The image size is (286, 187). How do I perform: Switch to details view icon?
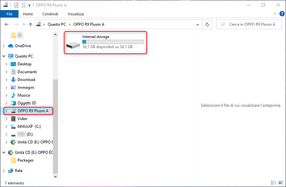tap(273, 183)
